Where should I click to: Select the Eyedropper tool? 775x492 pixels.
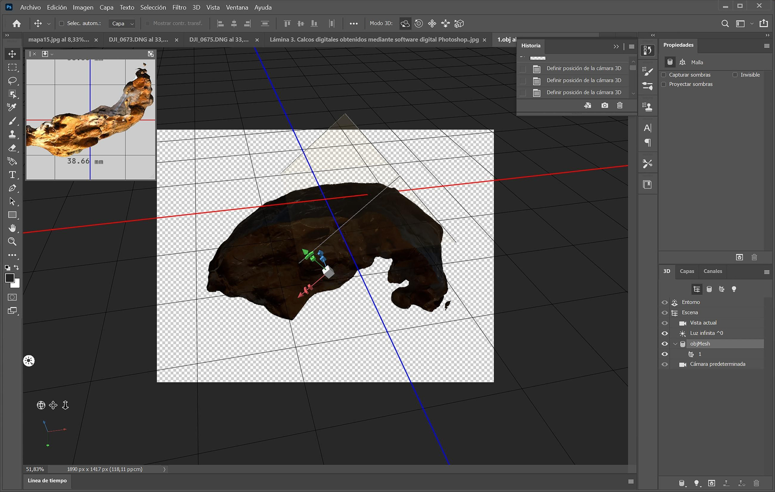point(13,107)
